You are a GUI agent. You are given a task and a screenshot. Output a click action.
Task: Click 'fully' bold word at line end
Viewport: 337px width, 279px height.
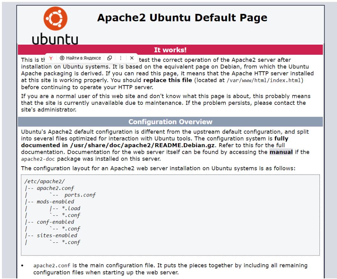[281, 139]
